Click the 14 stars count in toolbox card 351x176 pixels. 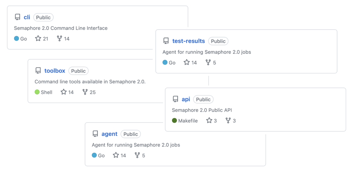[71, 92]
